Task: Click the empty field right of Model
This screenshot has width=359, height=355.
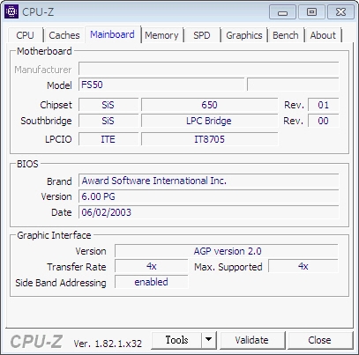Action: (293, 85)
